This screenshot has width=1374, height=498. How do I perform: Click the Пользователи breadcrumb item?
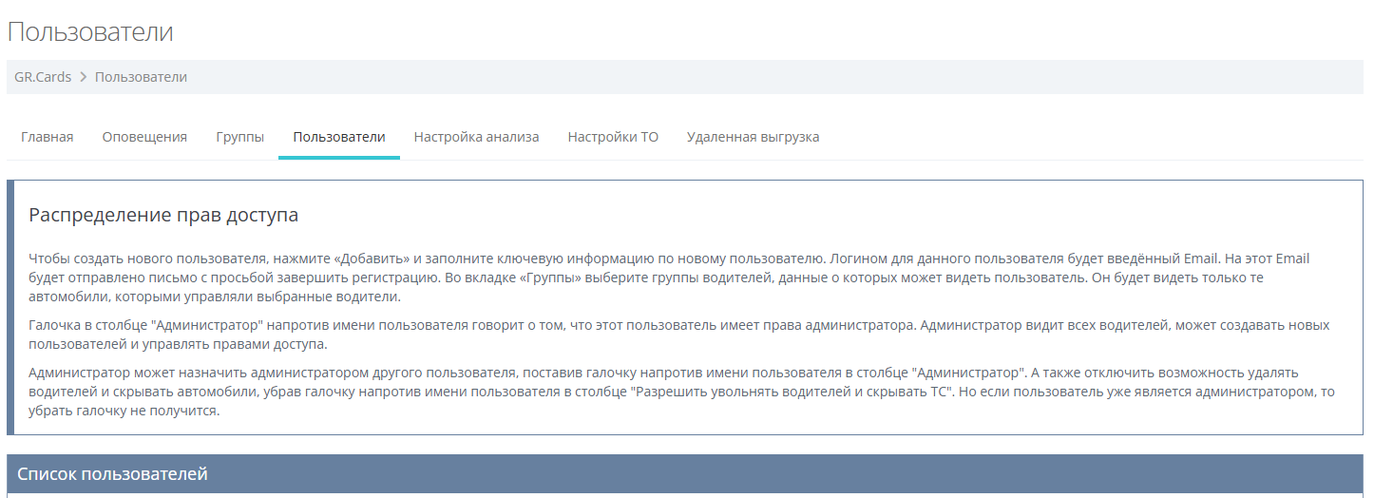coord(141,77)
